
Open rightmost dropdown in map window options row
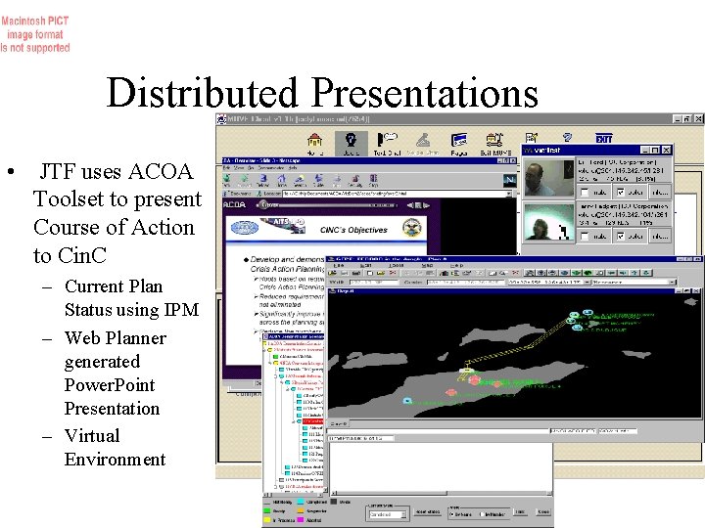click(672, 283)
